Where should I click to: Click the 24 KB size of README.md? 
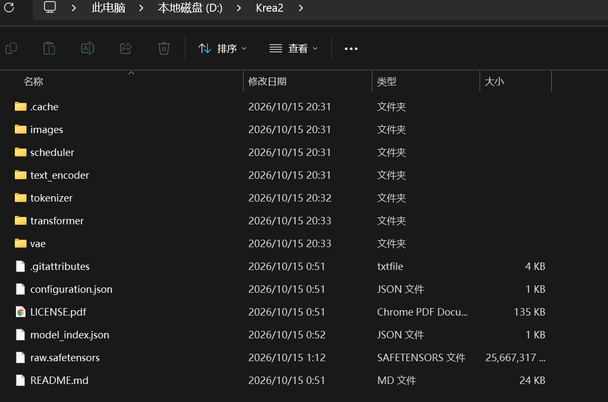(x=532, y=380)
